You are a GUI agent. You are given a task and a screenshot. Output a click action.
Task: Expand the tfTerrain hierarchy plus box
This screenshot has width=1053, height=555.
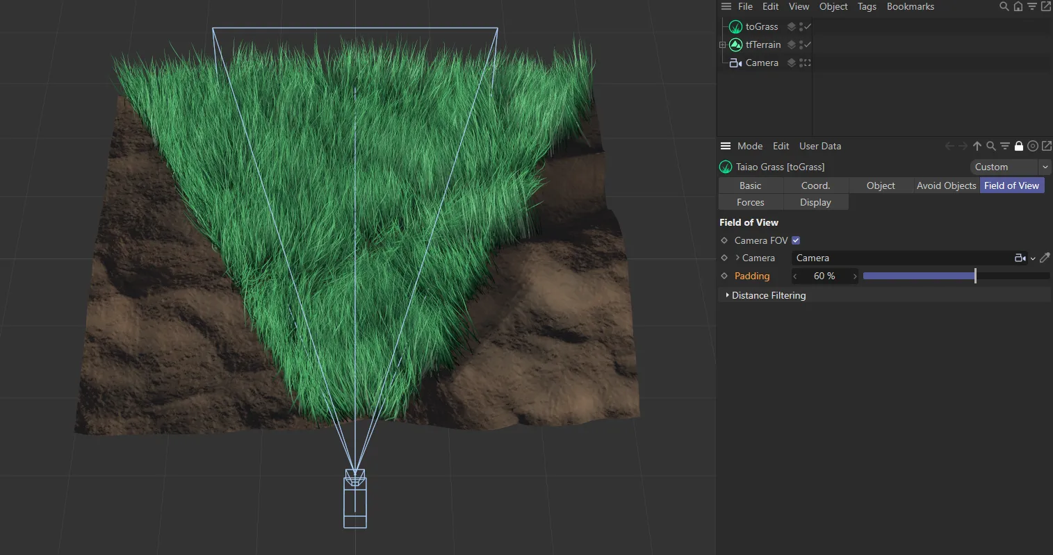[722, 44]
